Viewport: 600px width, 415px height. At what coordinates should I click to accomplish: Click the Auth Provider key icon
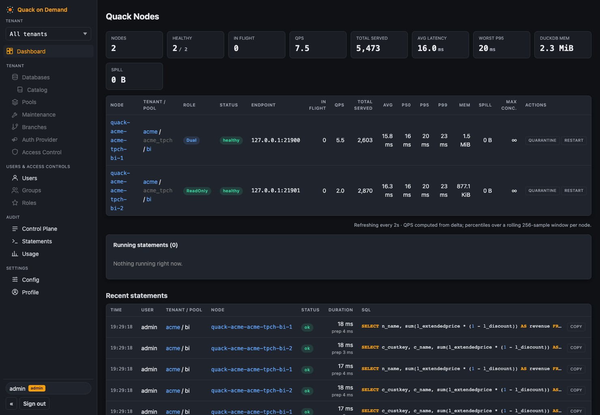[x=15, y=140]
